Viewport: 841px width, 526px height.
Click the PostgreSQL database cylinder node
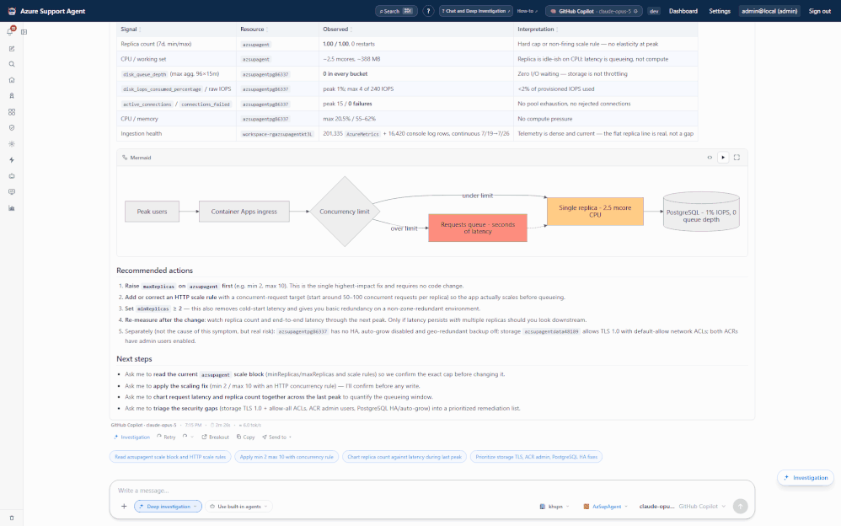point(701,212)
